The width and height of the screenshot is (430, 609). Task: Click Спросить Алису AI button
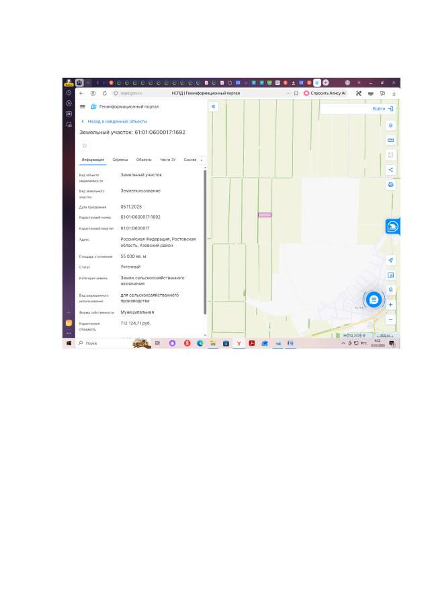click(325, 94)
